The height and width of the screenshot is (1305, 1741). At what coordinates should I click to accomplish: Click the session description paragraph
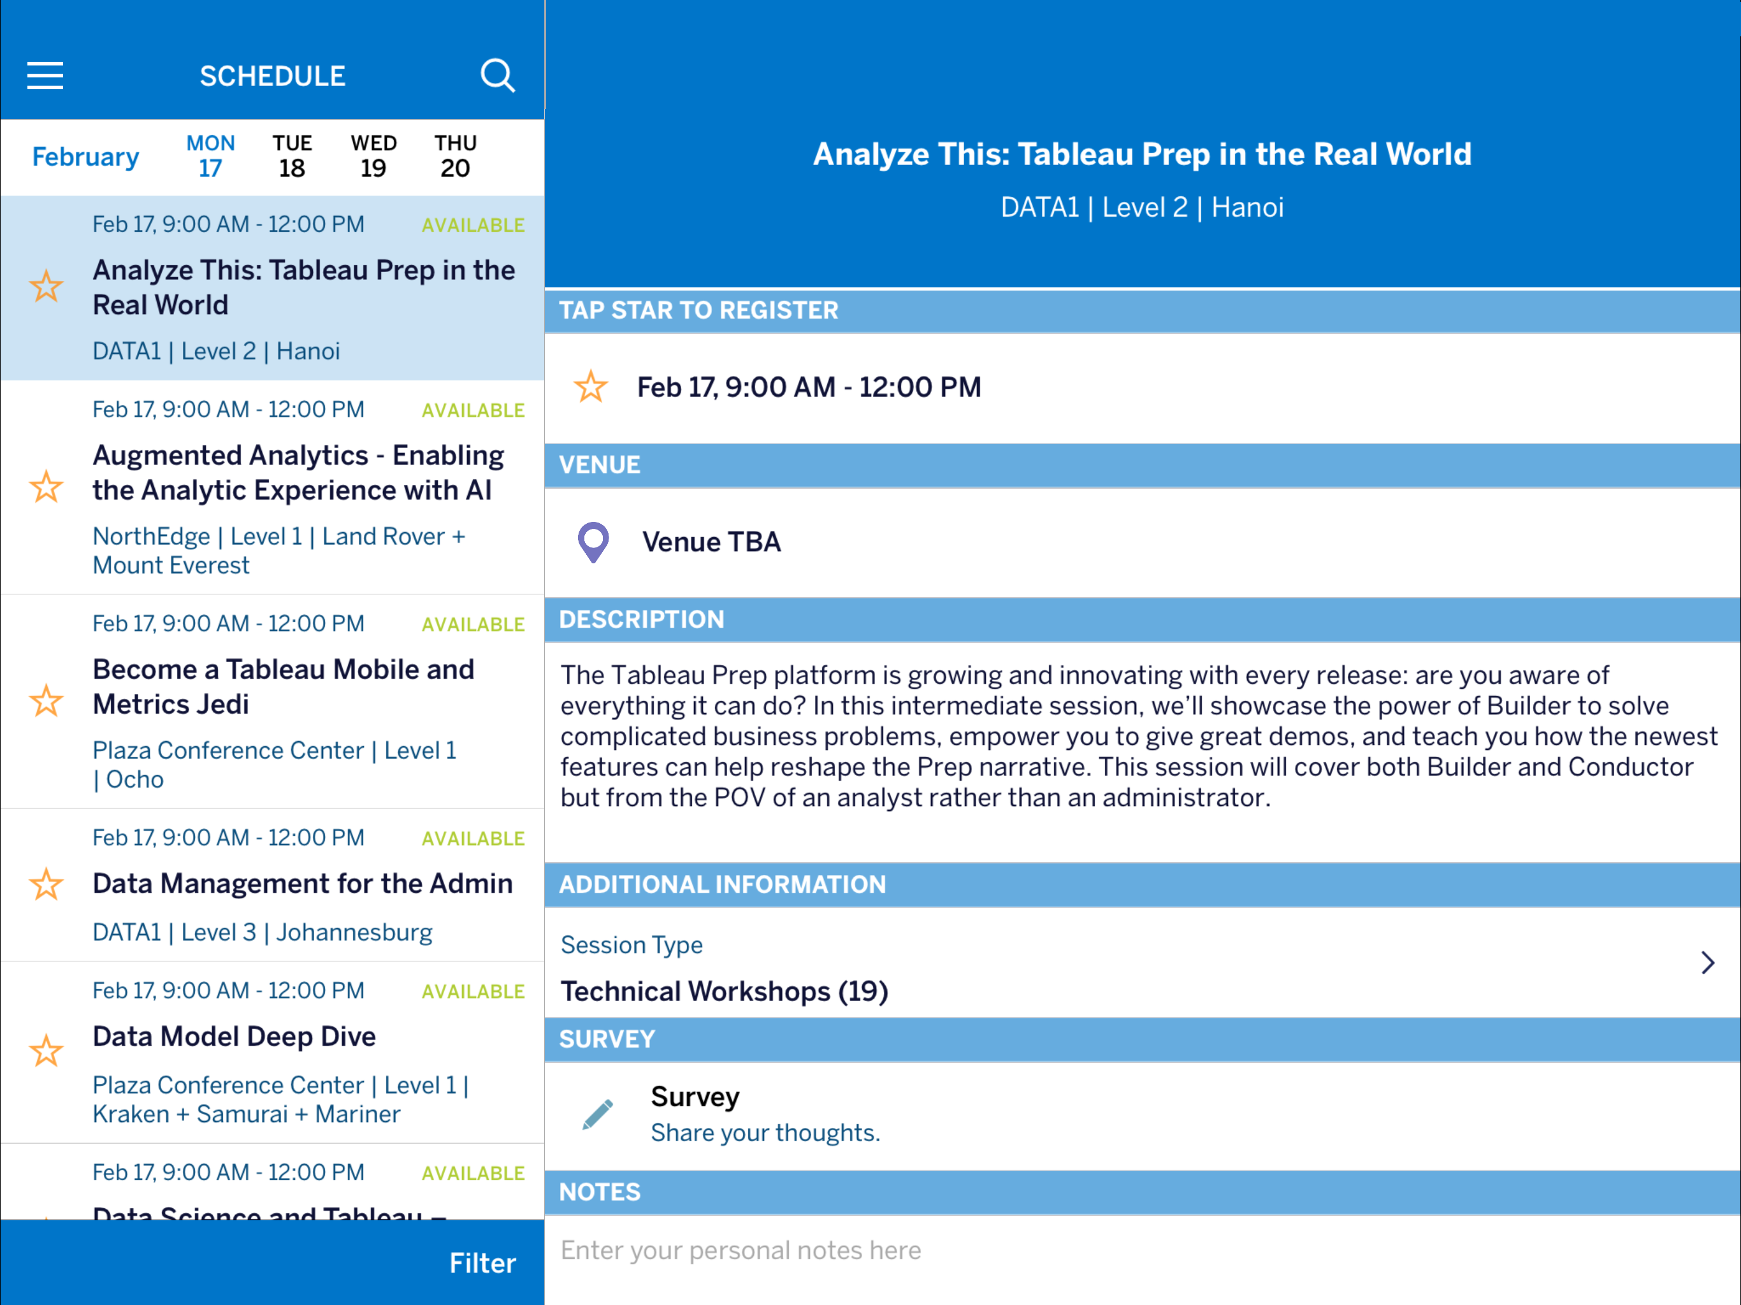pyautogui.click(x=1139, y=736)
